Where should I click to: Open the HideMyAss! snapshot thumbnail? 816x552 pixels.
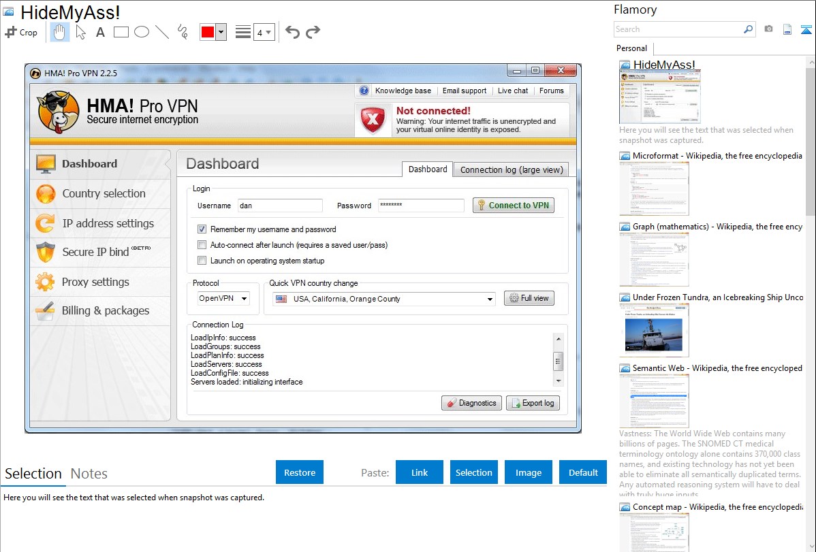(659, 97)
